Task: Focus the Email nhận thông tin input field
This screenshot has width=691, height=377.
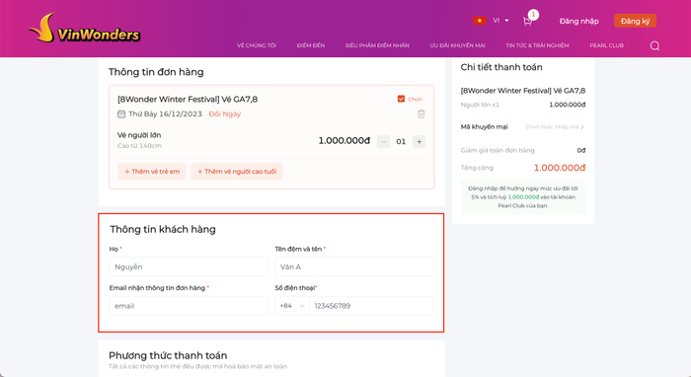Action: tap(189, 306)
